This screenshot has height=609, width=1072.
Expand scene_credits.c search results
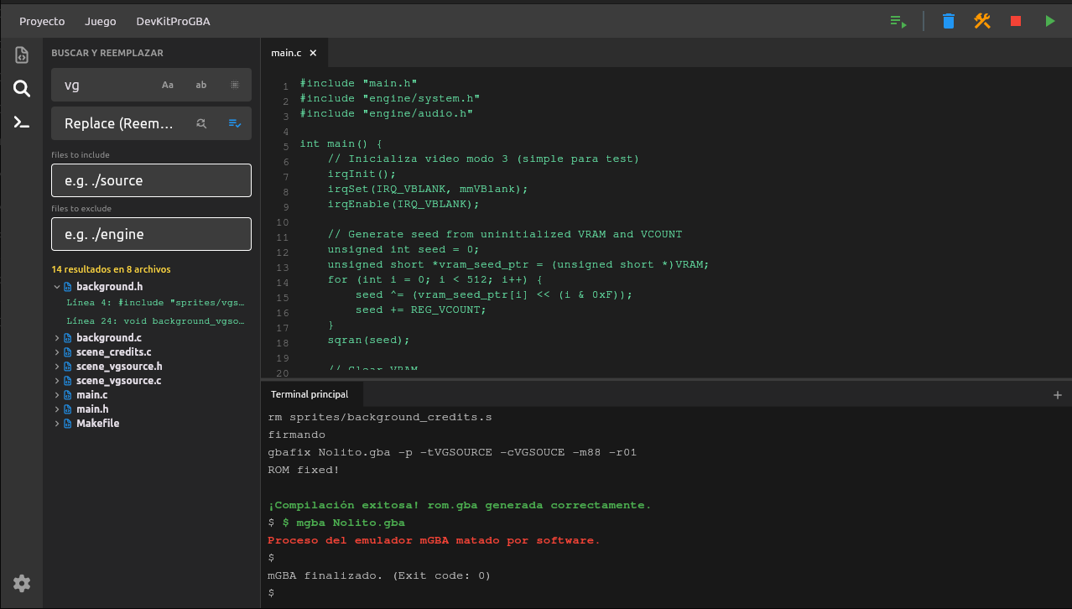pos(57,352)
